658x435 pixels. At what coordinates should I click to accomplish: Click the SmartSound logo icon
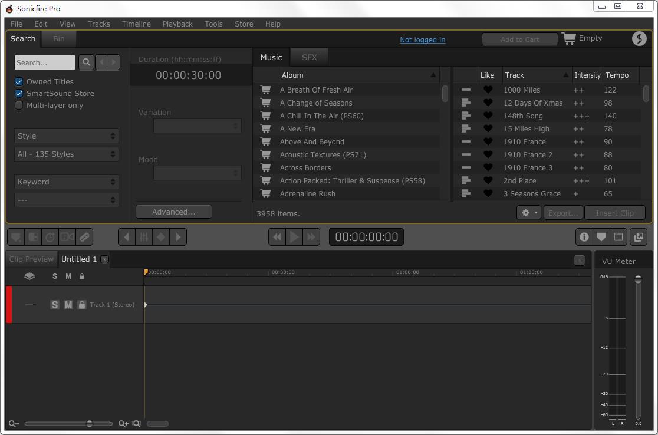pyautogui.click(x=639, y=38)
